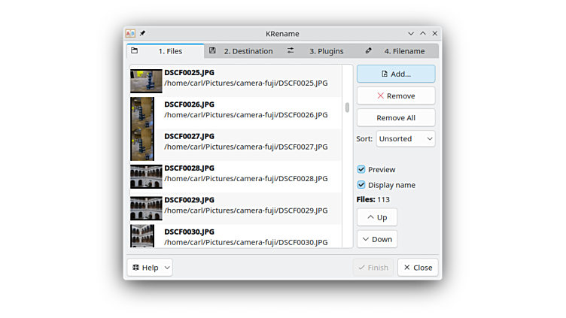Click the file list vertical scrollbar handle
The image size is (566, 318).
pos(347,108)
